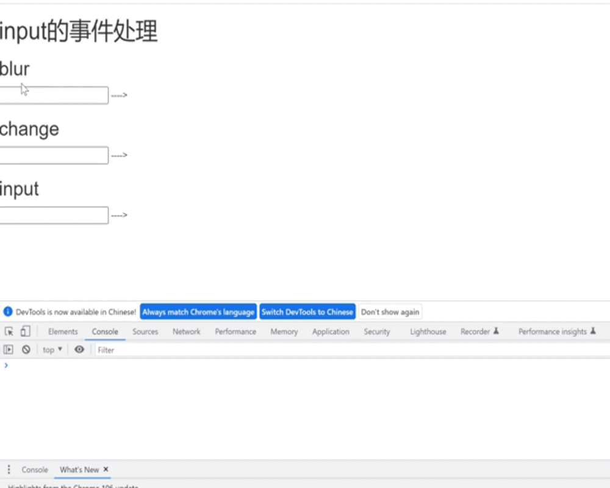
Task: Open the Application tab
Action: 331,332
